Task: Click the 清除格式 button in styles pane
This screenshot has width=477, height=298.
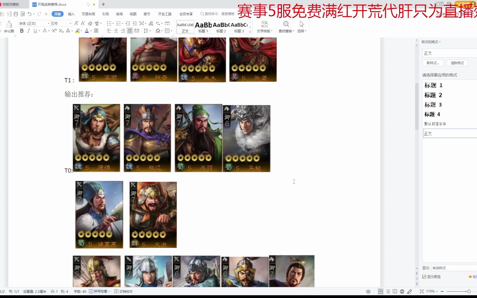Action: tap(457, 63)
